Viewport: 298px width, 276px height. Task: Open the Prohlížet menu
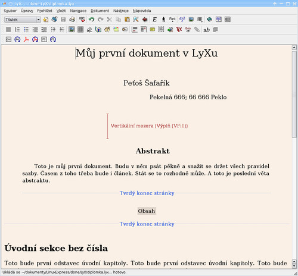point(45,11)
